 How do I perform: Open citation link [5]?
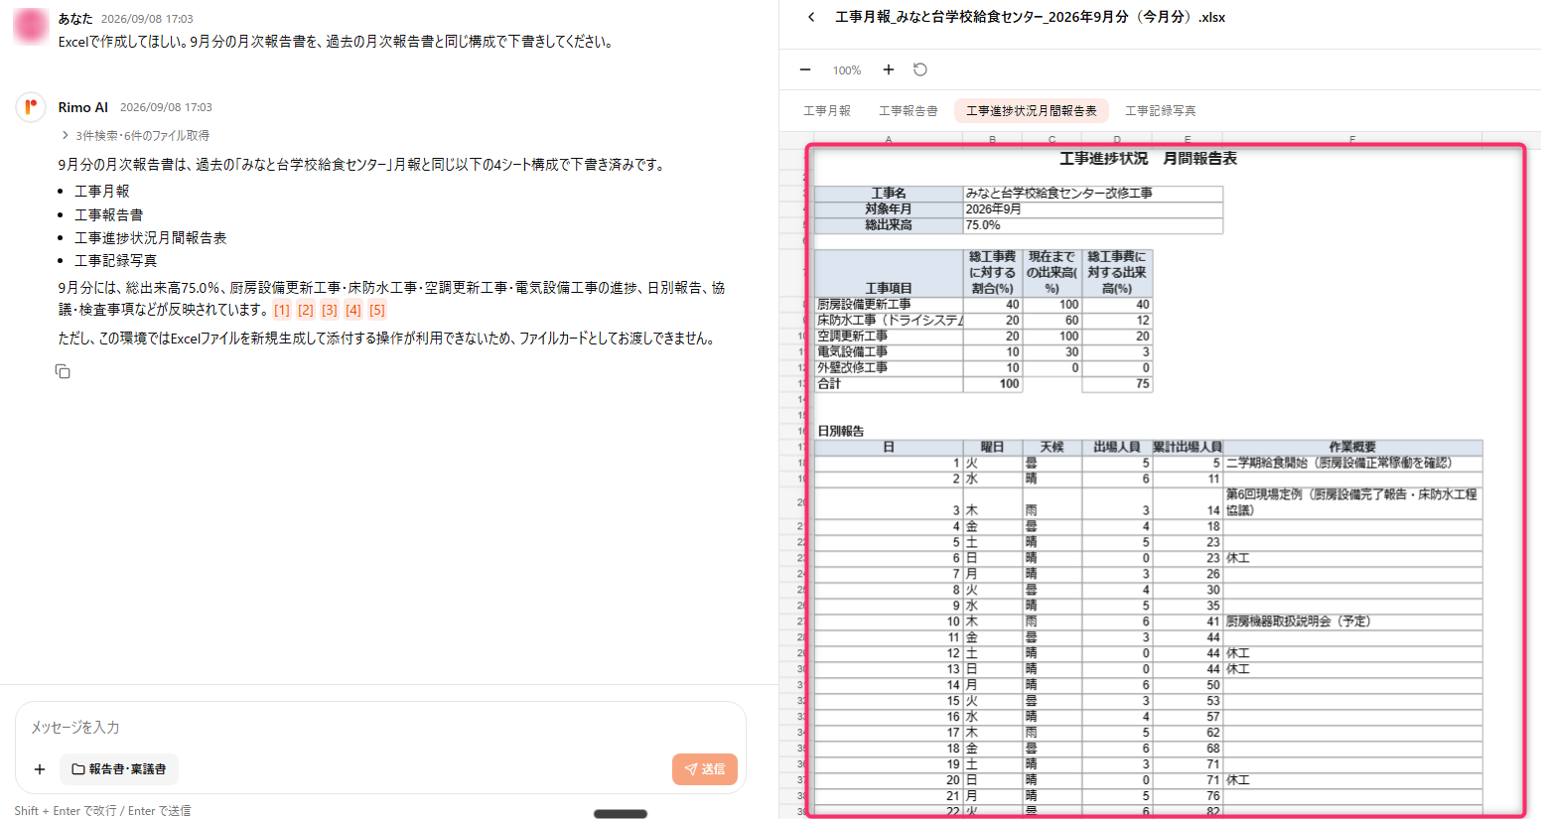click(x=377, y=311)
